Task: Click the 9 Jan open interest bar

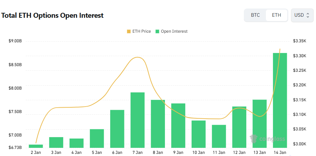Action: [178, 125]
